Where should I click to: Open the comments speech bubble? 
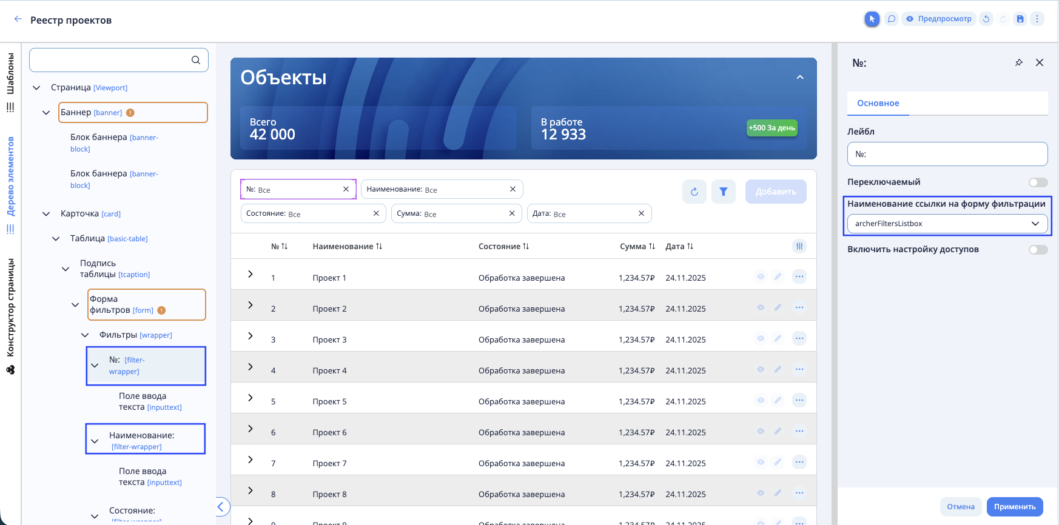click(891, 19)
